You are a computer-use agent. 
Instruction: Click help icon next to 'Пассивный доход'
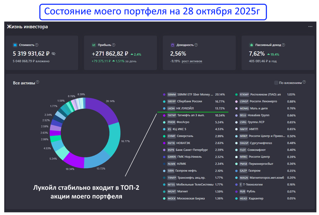[283, 45]
